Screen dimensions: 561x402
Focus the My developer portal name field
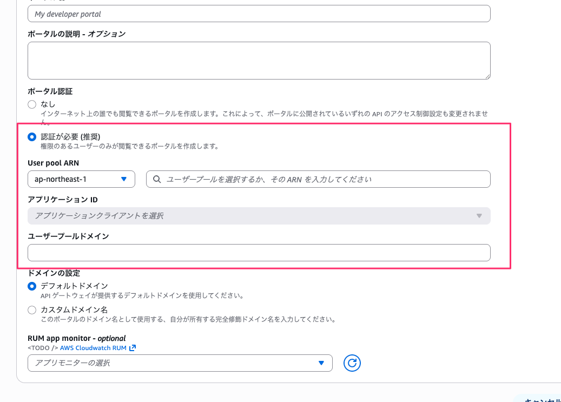(x=259, y=14)
